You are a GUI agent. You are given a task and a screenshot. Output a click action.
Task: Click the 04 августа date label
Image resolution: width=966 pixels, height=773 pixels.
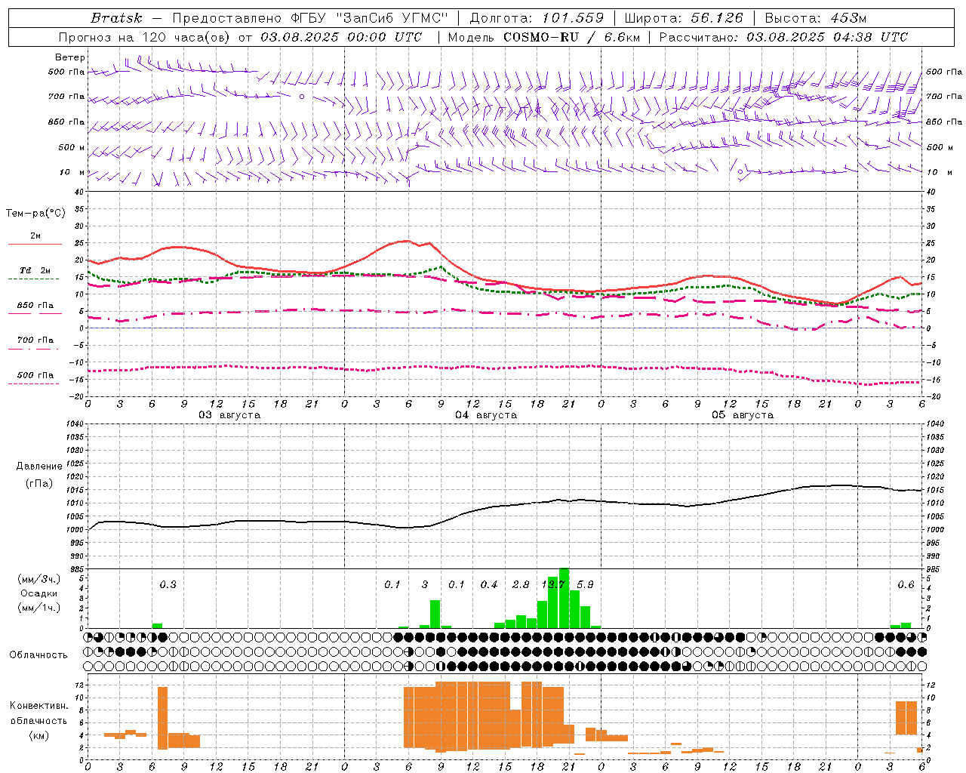coord(486,415)
